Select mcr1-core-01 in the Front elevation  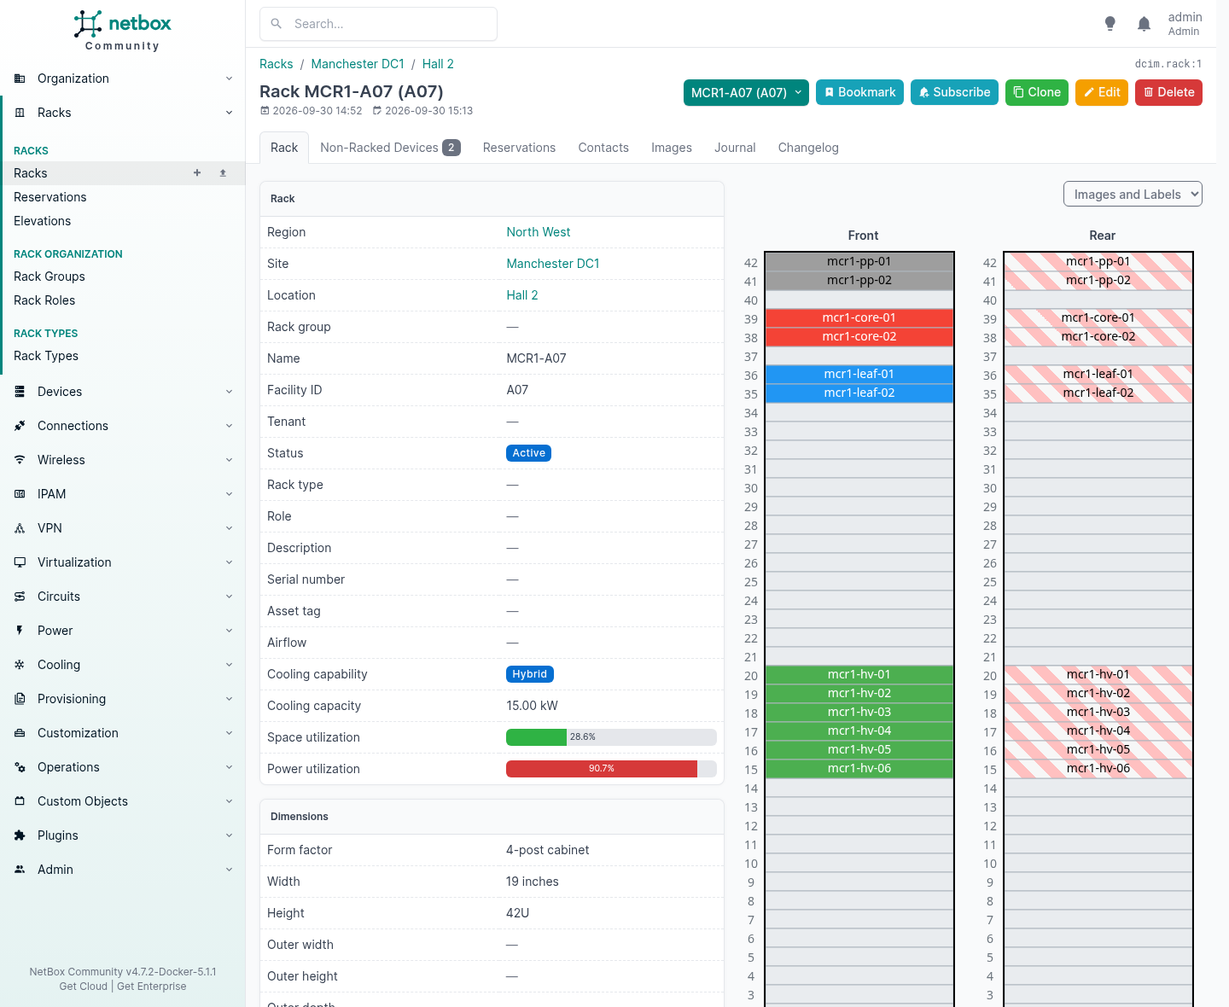(859, 317)
